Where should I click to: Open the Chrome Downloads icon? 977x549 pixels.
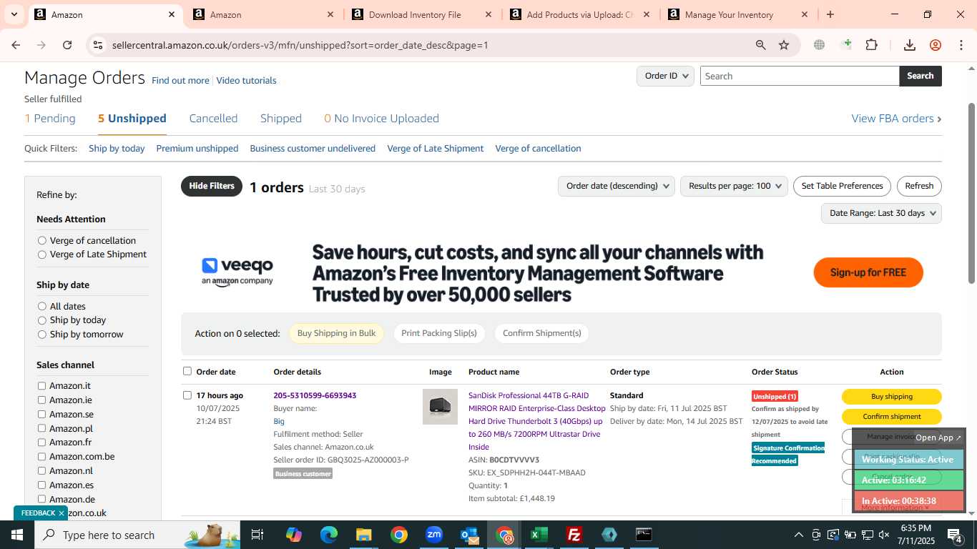[910, 45]
